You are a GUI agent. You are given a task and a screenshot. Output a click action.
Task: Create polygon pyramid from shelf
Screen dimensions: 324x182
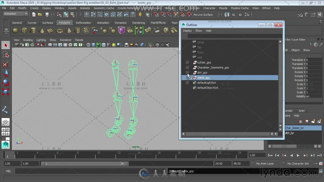[69, 31]
